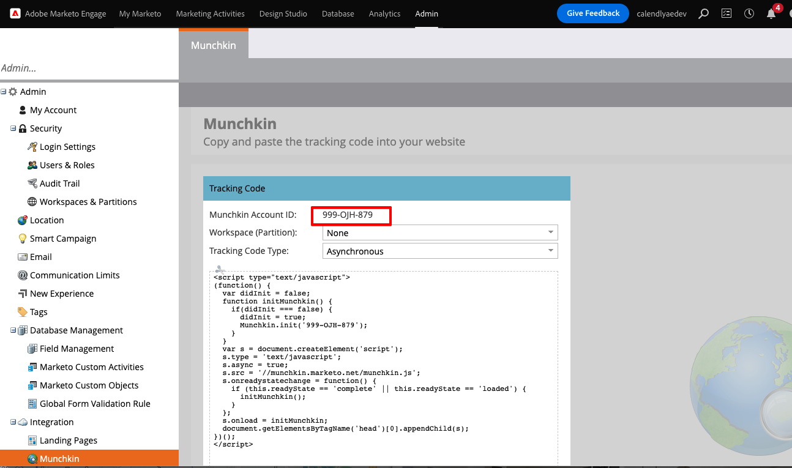Open the Tracking Code Type dropdown
This screenshot has height=468, width=792.
[x=439, y=251]
